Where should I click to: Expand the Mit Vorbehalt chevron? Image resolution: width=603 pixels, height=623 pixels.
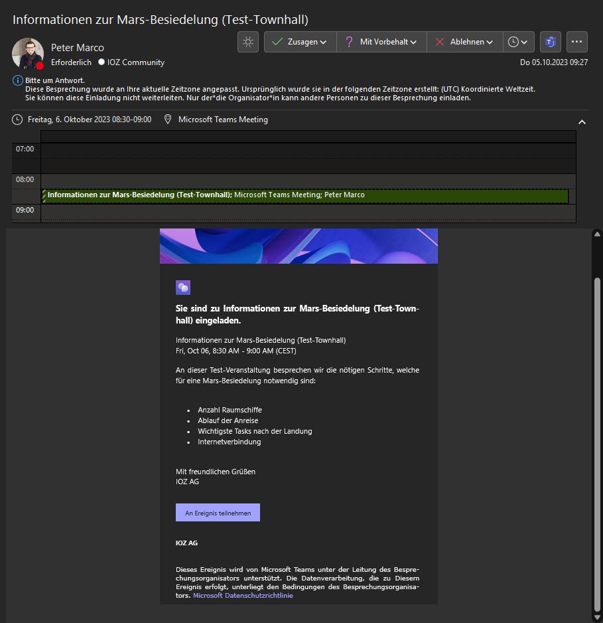[x=413, y=42]
